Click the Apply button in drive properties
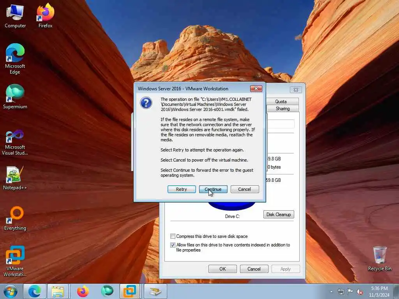399x299 pixels. [286, 269]
